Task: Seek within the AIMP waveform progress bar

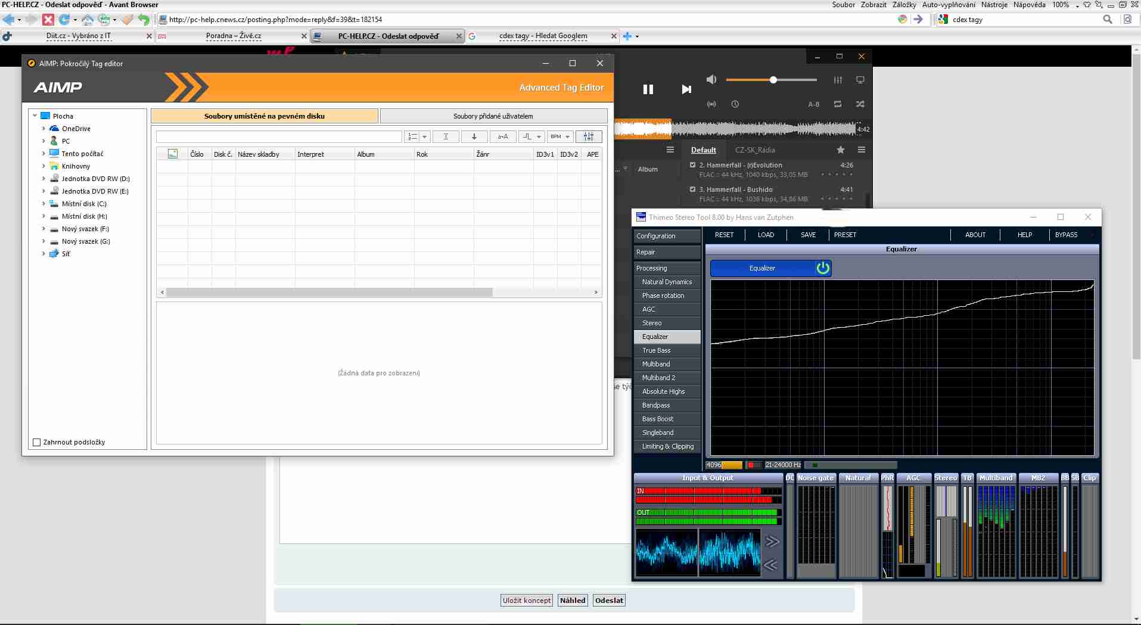Action: 735,128
